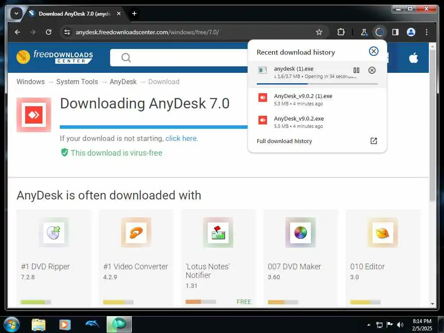The height and width of the screenshot is (333, 444).
Task: Open the volume speaker tray icon
Action: 400,325
